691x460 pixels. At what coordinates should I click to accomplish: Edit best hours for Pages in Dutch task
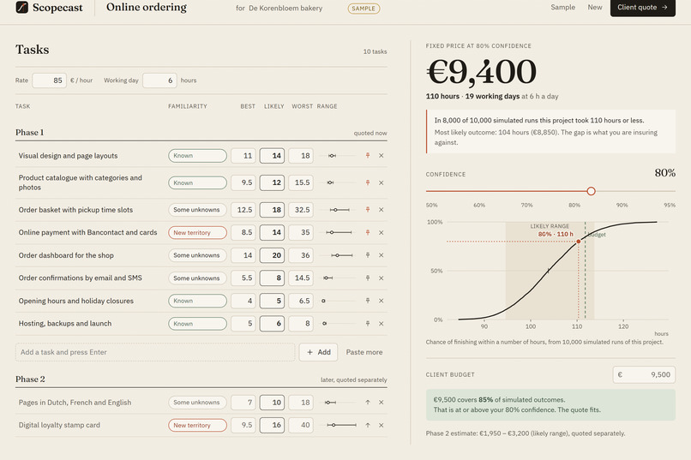[243, 403]
